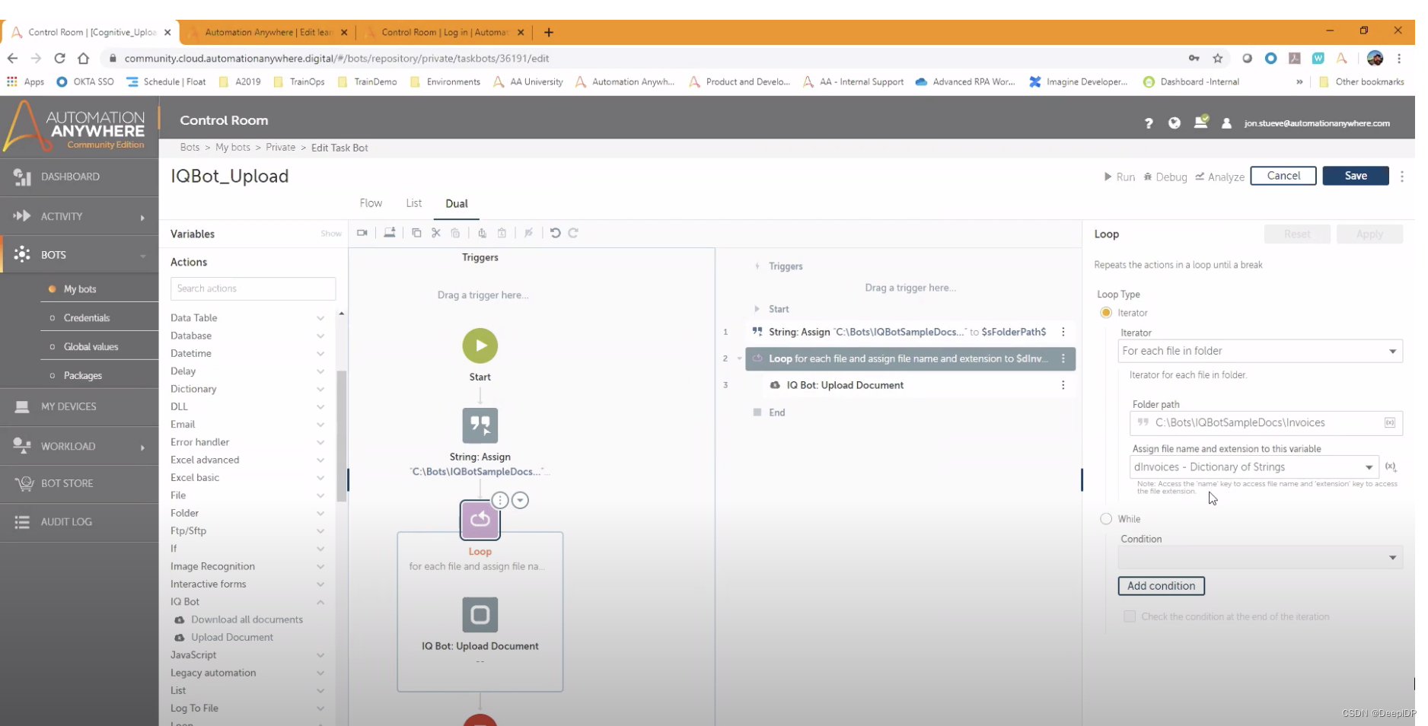Image resolution: width=1428 pixels, height=726 pixels.
Task: Collapse the Loop row in list view
Action: coord(739,358)
